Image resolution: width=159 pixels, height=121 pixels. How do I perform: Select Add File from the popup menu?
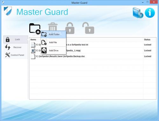click(53, 43)
